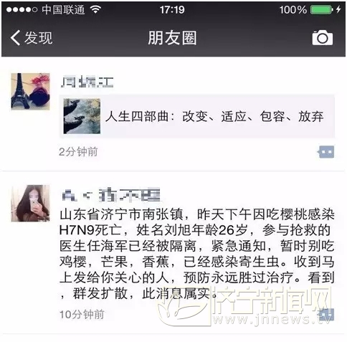Open the 人生四部曲 shared article link
The height and width of the screenshot is (342, 347).
click(x=197, y=116)
